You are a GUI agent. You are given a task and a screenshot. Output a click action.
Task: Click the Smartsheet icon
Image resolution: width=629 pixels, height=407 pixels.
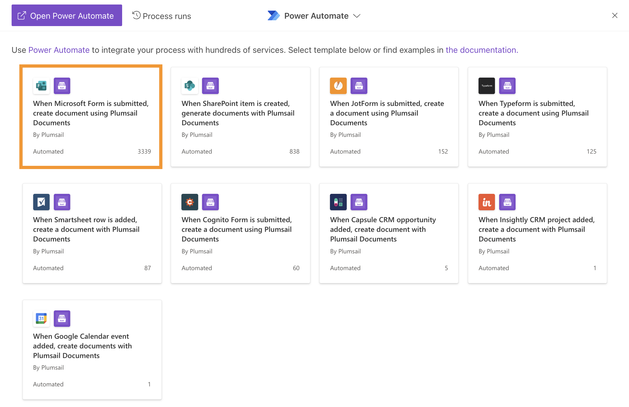click(x=41, y=202)
